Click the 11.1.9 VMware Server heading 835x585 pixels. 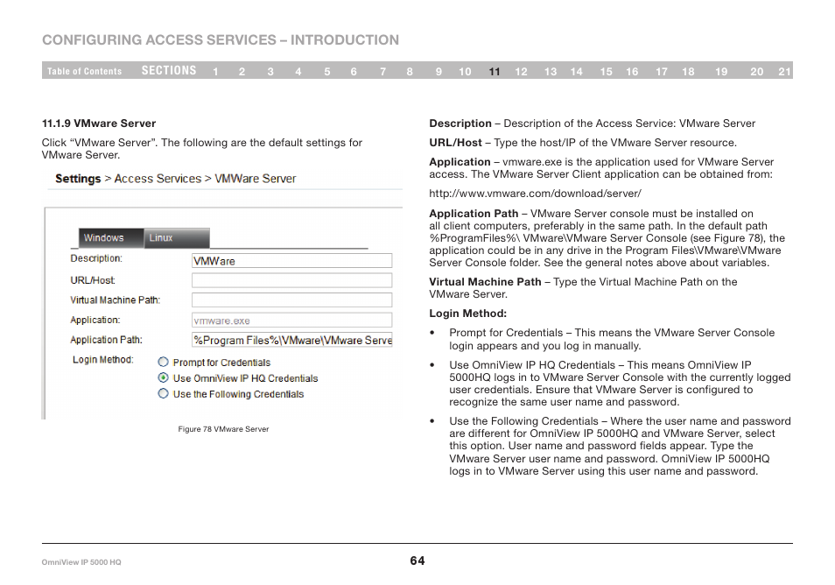pyautogui.click(x=99, y=123)
